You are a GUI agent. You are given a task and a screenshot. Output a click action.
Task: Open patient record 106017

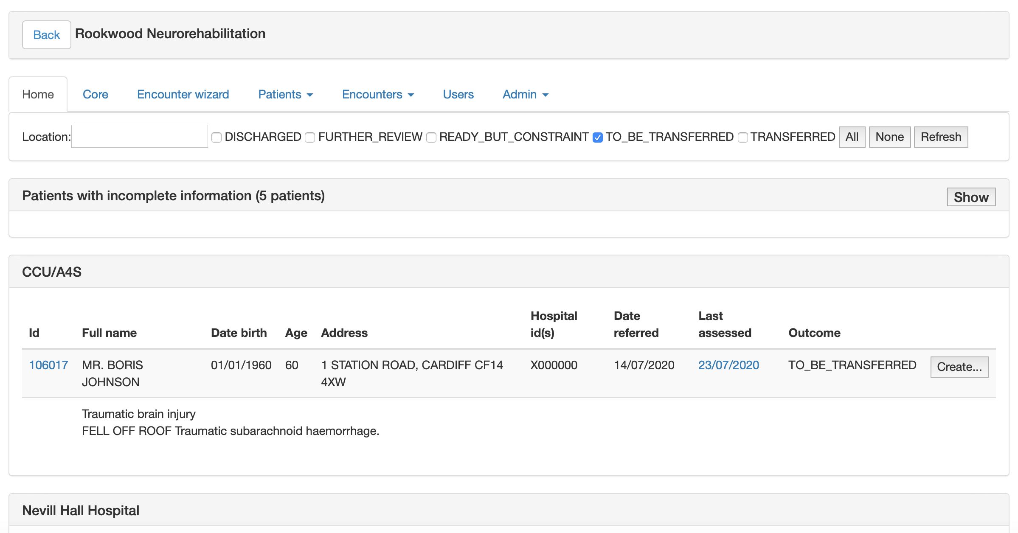click(x=48, y=365)
